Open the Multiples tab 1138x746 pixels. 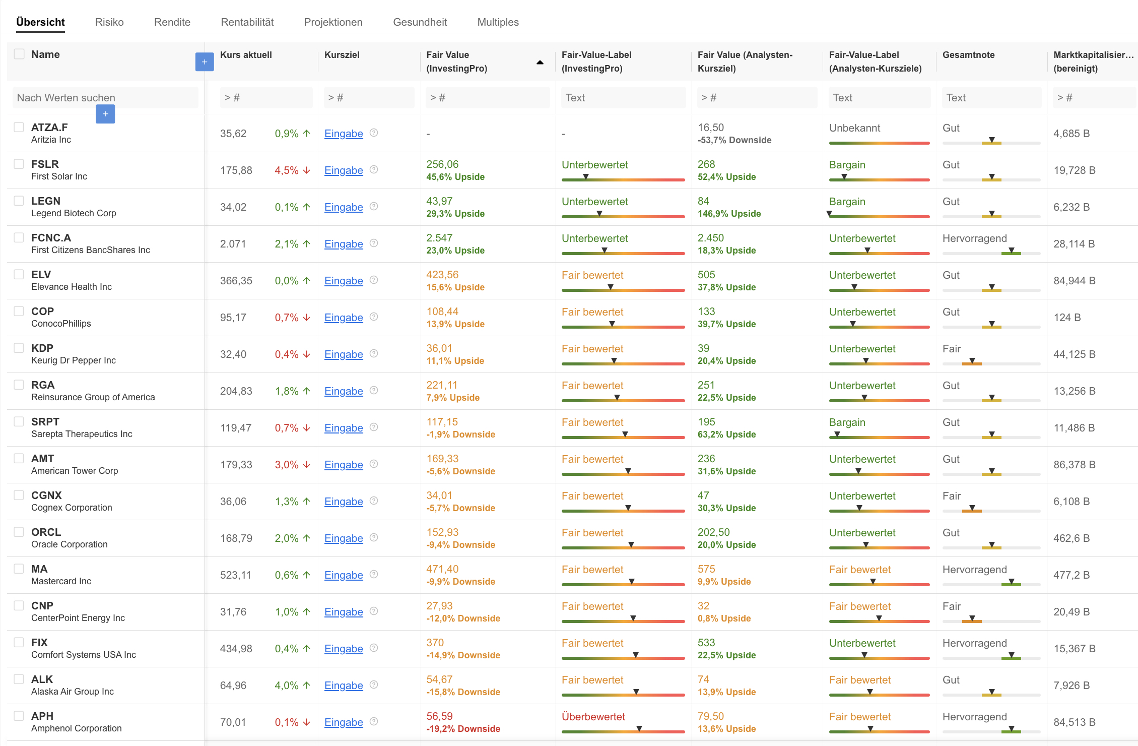point(498,22)
